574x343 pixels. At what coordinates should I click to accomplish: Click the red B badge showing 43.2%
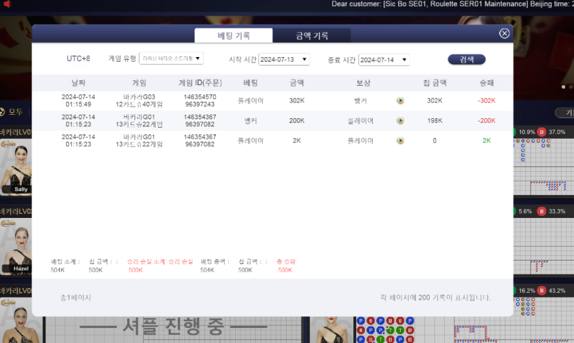(542, 291)
